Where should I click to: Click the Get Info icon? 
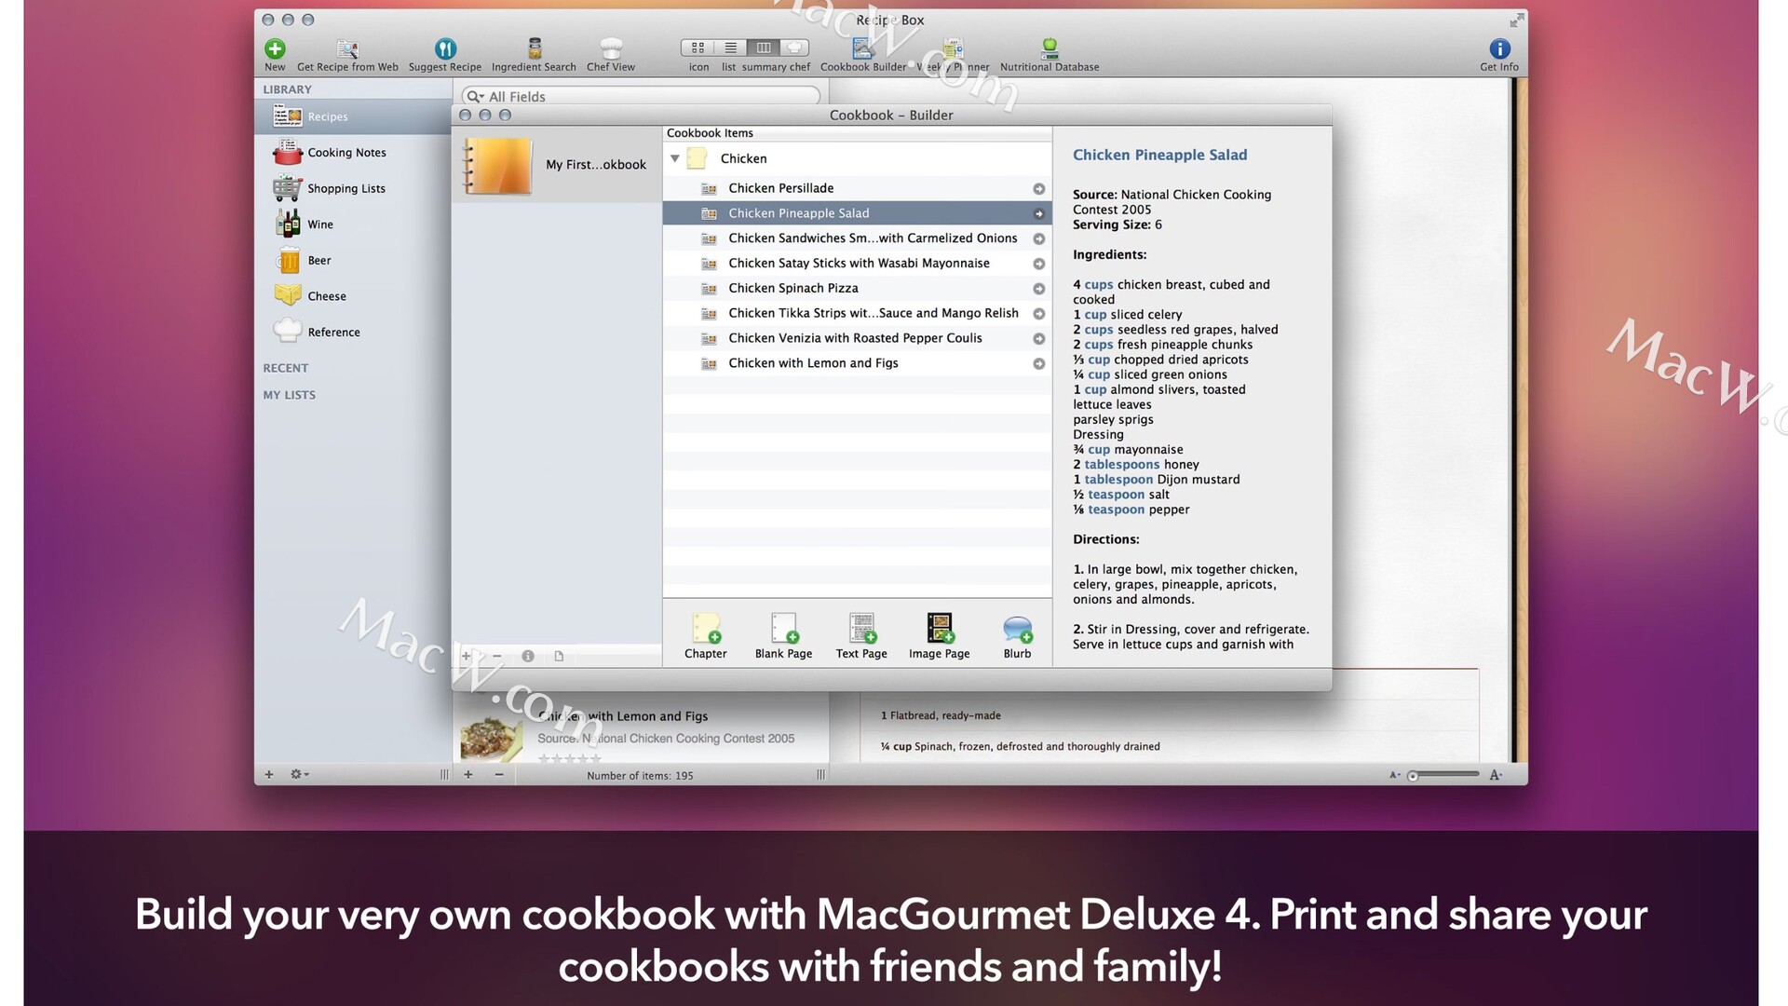1499,48
